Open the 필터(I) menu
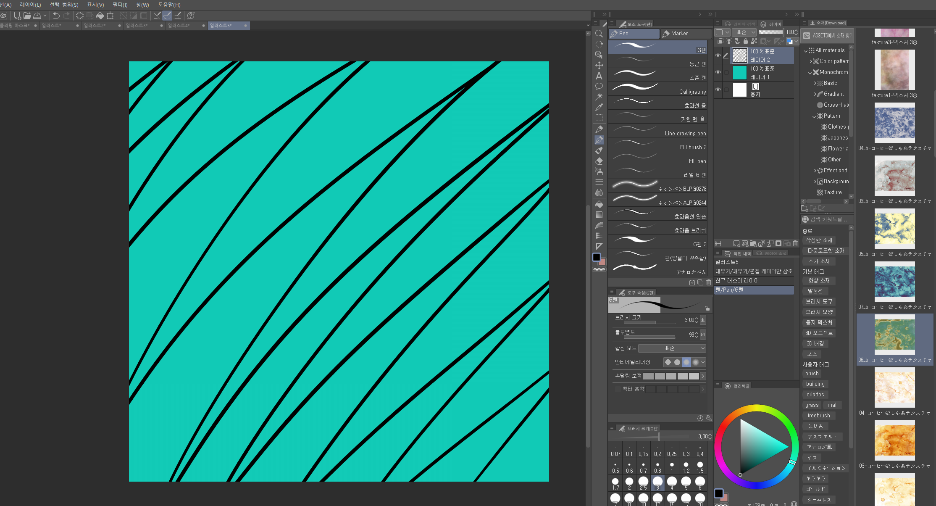The width and height of the screenshot is (936, 506). point(120,5)
